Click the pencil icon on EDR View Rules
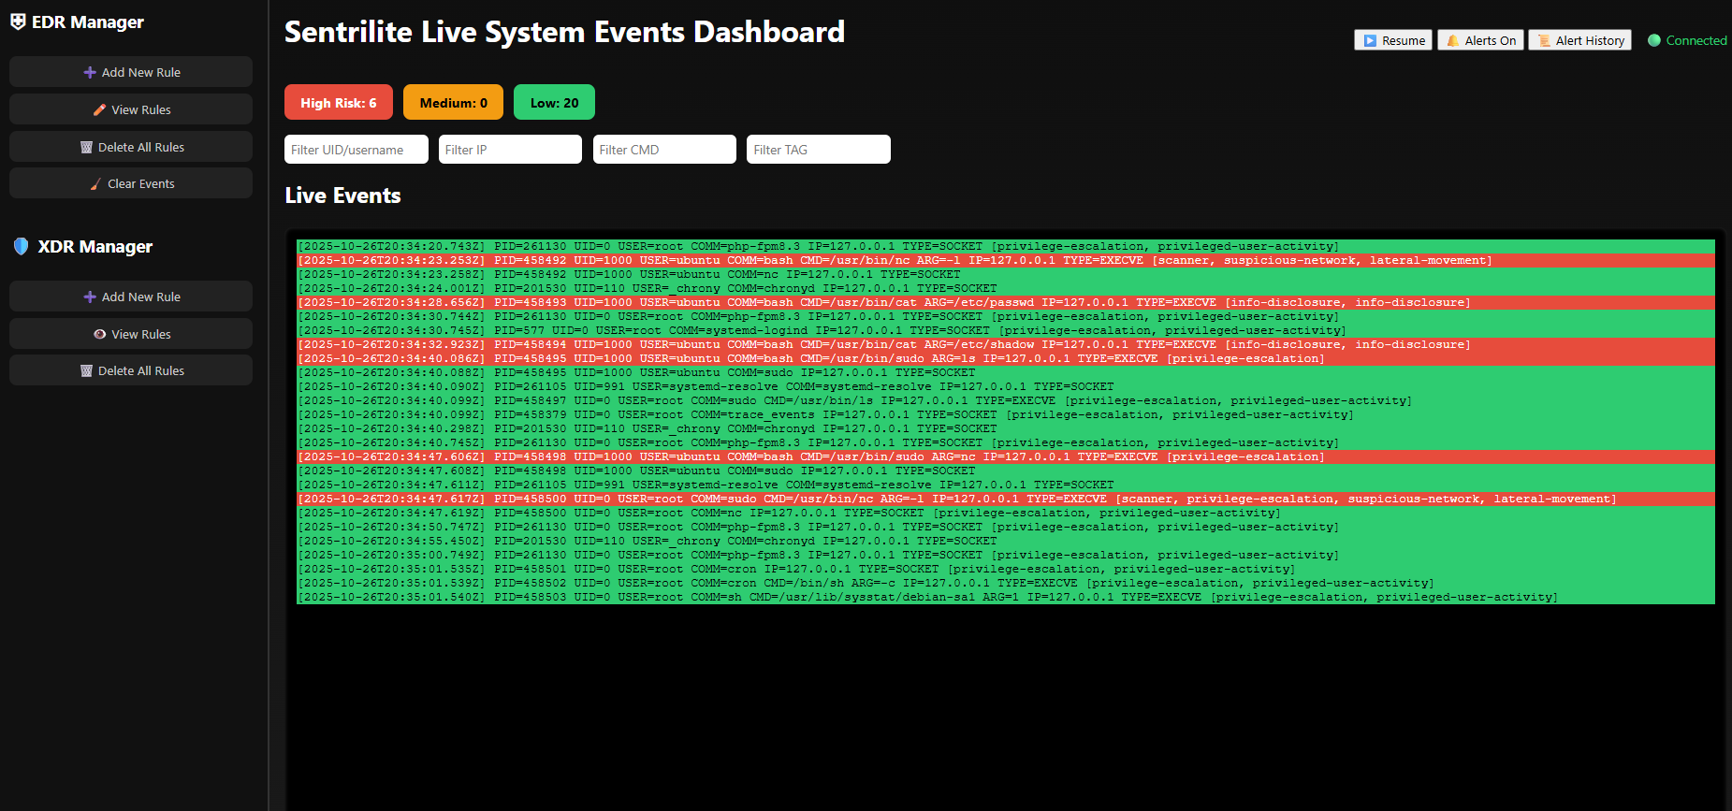The height and width of the screenshot is (811, 1732). [99, 109]
